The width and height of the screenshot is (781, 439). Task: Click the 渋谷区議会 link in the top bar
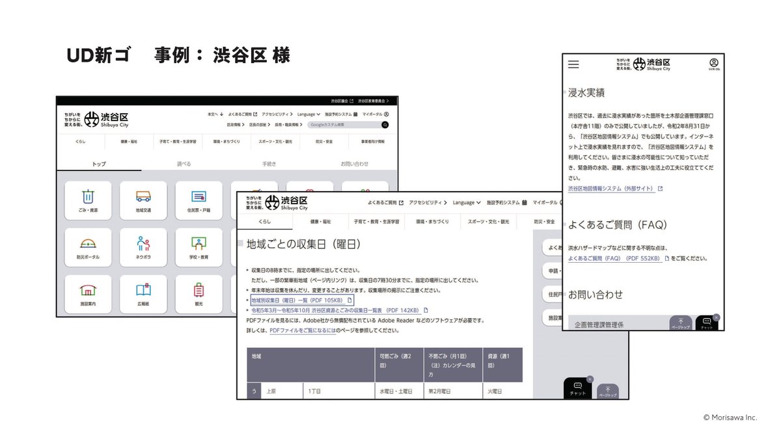pyautogui.click(x=342, y=101)
